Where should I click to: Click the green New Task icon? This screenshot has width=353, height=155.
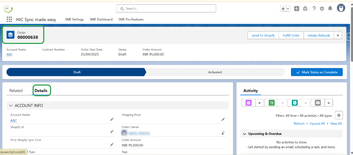[272, 103]
